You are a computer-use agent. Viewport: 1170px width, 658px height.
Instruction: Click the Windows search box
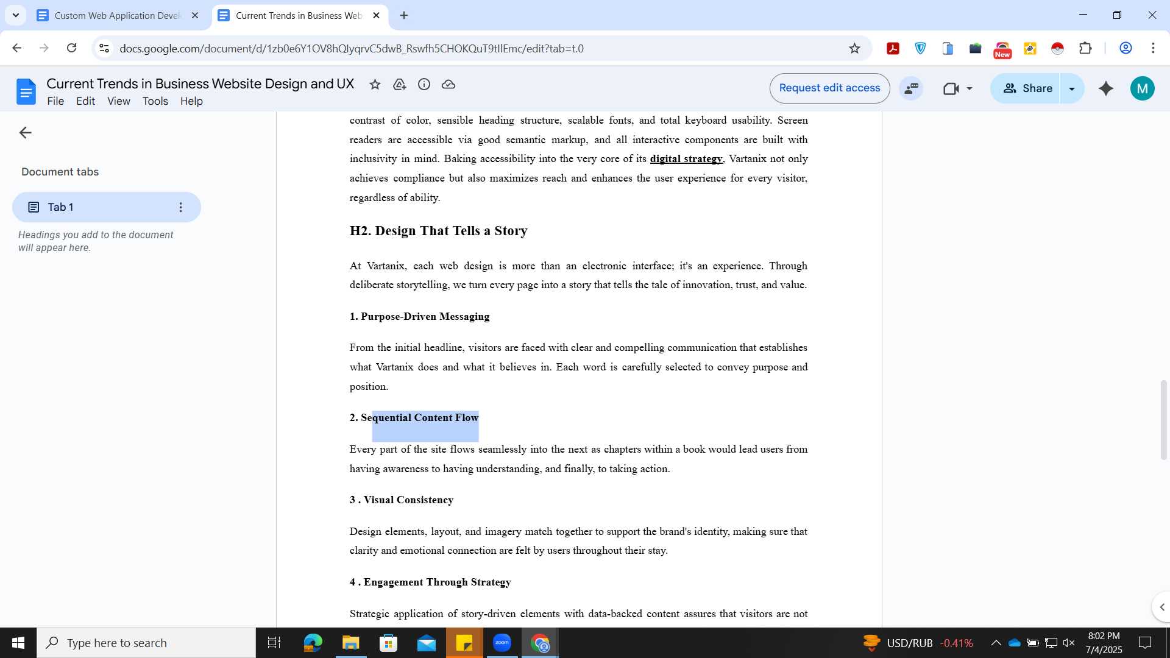[146, 643]
